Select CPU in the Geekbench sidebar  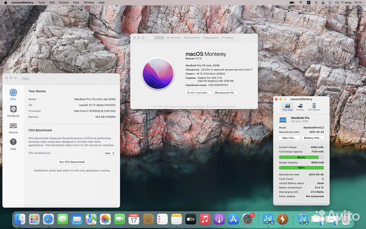point(13,95)
